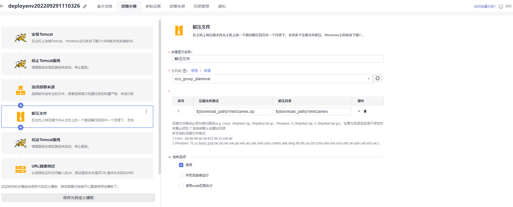Select the 启动Tomcat服务 step title

click(46, 140)
